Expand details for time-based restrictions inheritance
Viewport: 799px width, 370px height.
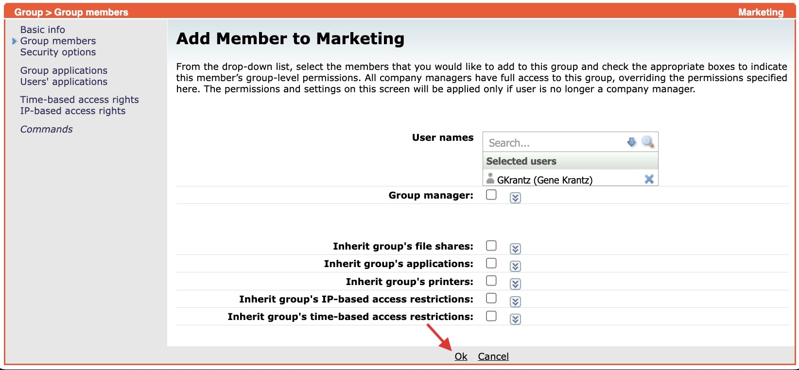pyautogui.click(x=515, y=319)
